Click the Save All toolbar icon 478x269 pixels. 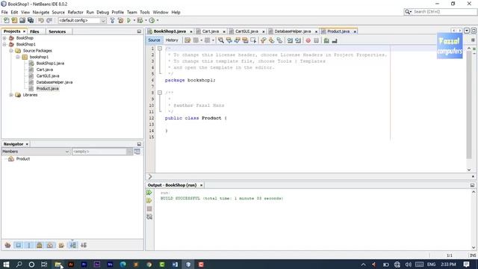point(31,20)
